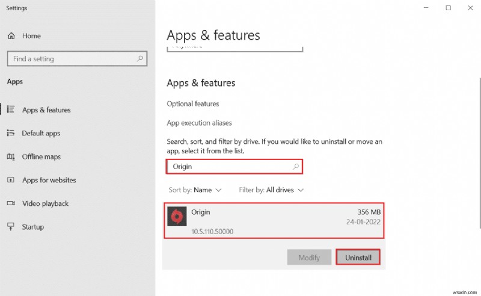This screenshot has height=296, width=481.
Task: Click the Apps & features sidebar icon
Action: [11, 110]
